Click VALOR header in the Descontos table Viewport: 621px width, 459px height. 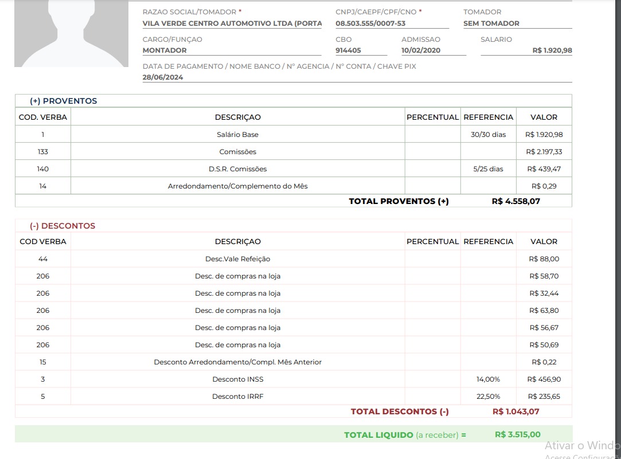[544, 241]
